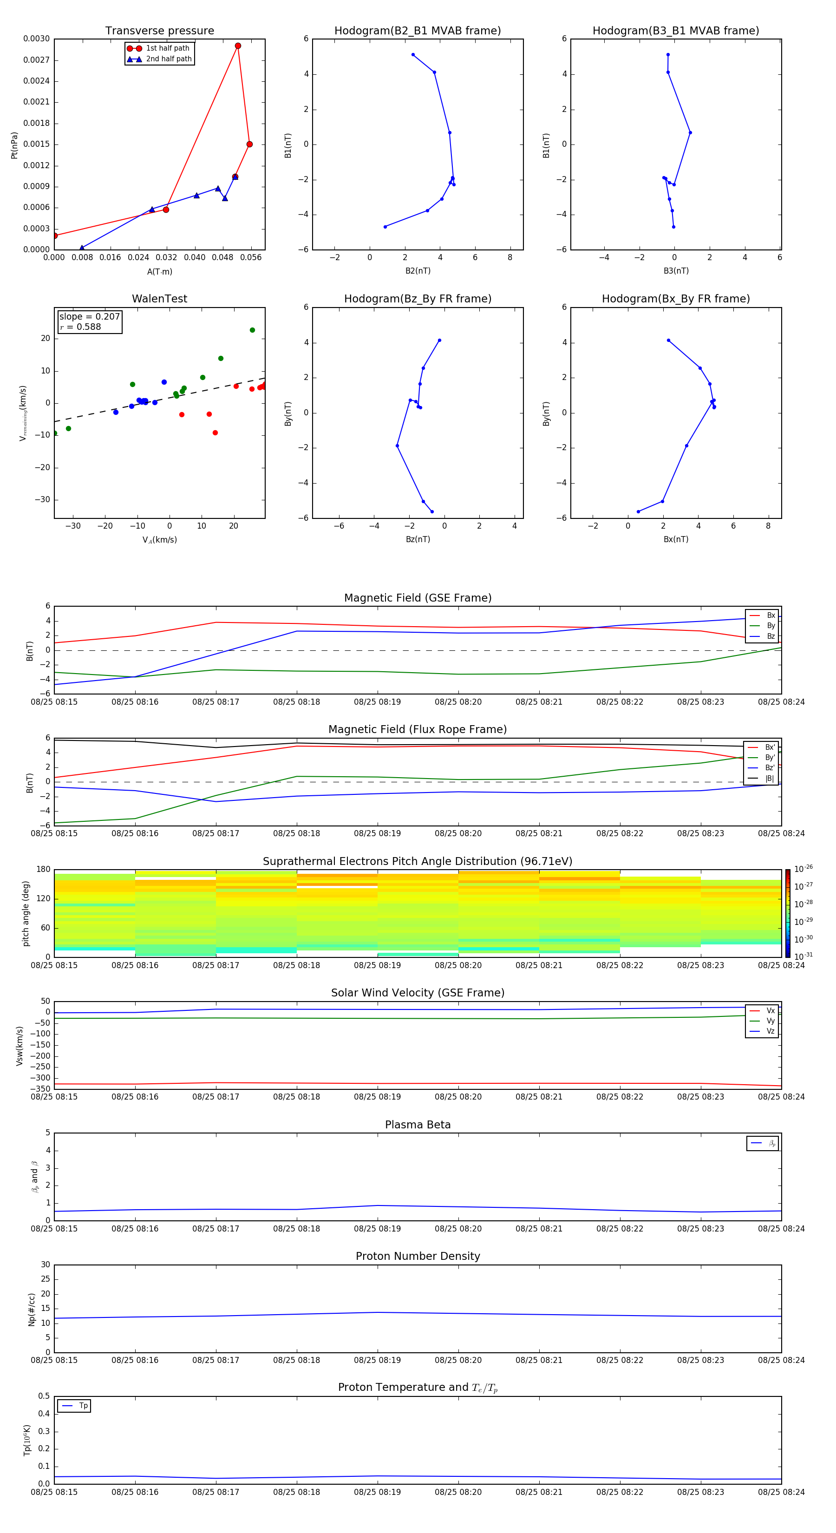Click the beta_p legend in Plasma Beta plot
The image size is (836, 1533).
[x=763, y=1144]
